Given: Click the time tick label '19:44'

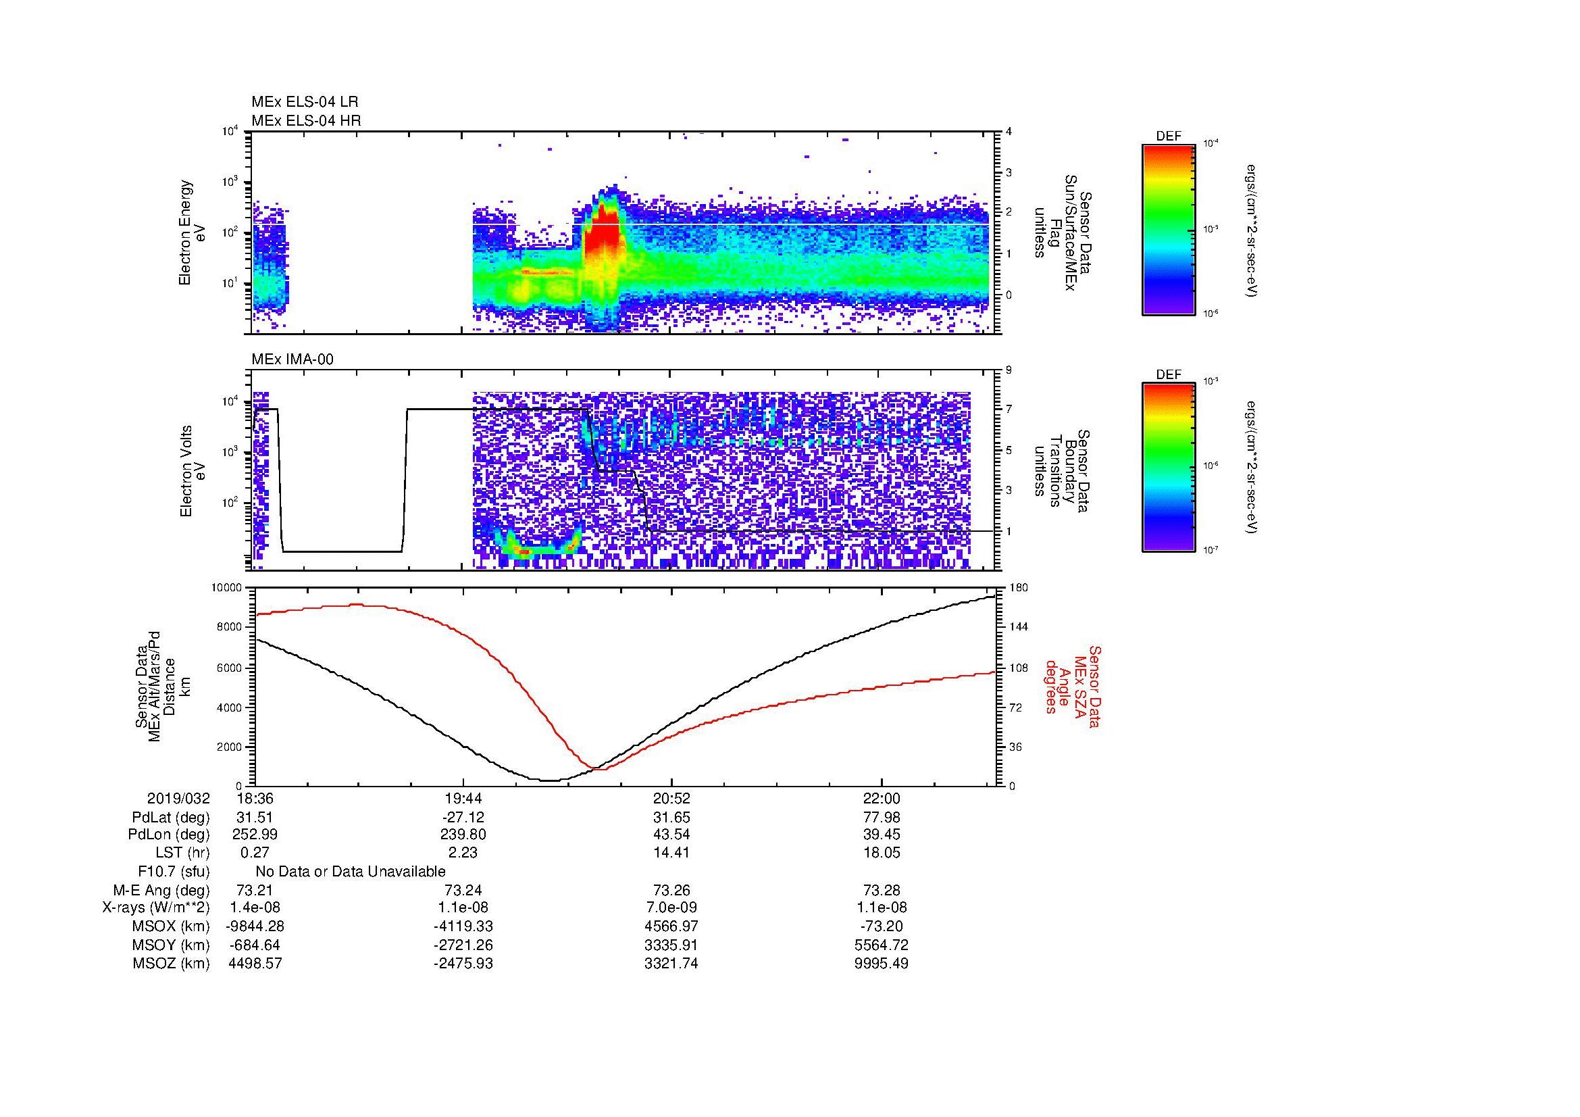Looking at the screenshot, I should 463,798.
